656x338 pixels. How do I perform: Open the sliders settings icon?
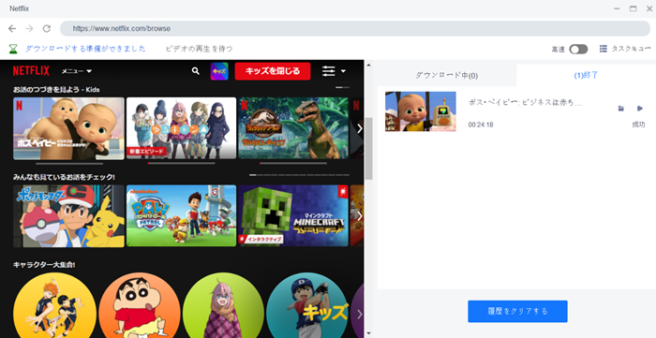tap(328, 71)
